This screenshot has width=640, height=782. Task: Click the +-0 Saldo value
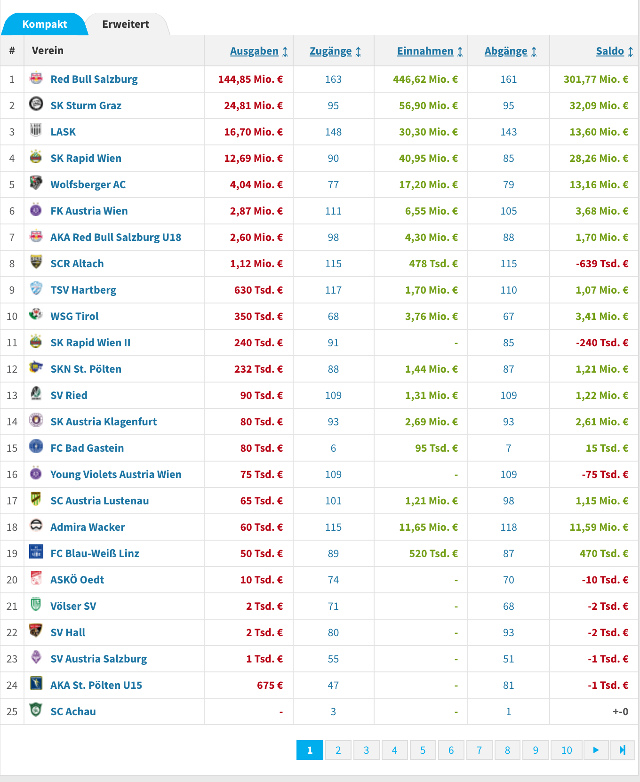620,711
